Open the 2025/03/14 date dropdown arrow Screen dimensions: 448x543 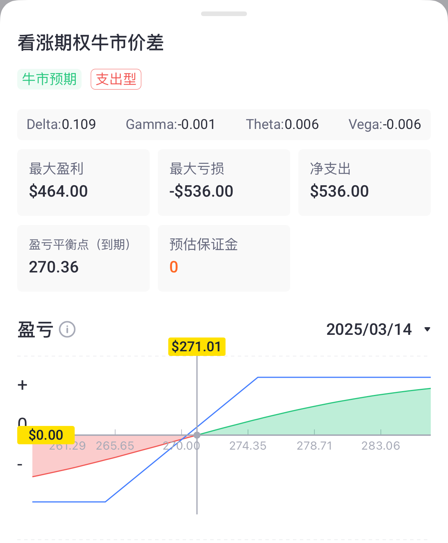(427, 329)
